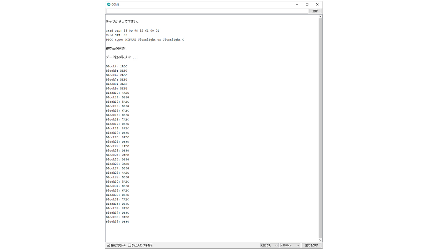Open the 改行なし line ending dropdown
This screenshot has width=443, height=249.
(x=269, y=245)
